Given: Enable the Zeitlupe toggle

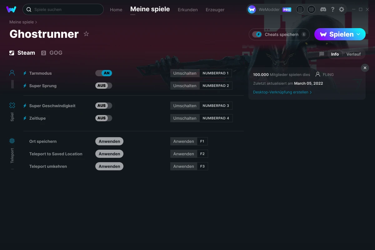Looking at the screenshot, I should point(104,118).
